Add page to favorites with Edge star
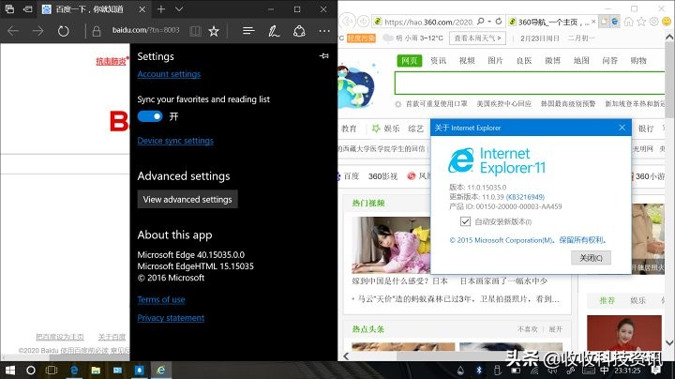 (214, 31)
